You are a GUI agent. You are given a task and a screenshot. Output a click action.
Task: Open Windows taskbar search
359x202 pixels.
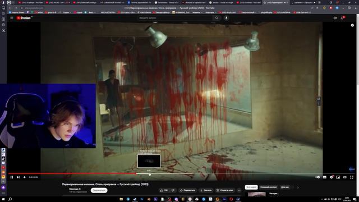click(x=10, y=199)
